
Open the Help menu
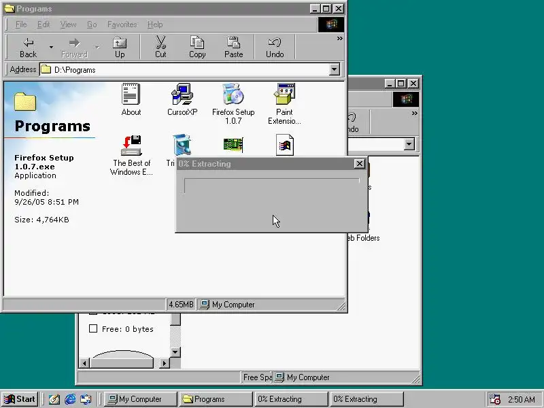pyautogui.click(x=155, y=24)
